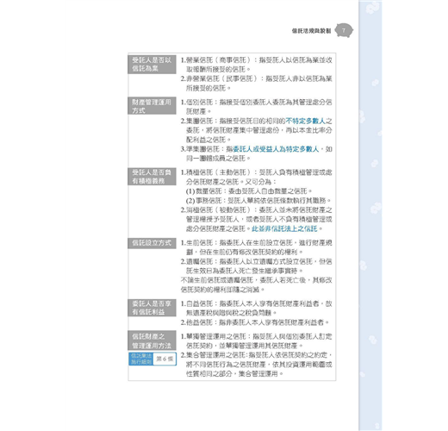Click the flower decoration at top of blue margin
This screenshot has width=448, height=431.
tap(371, 8)
